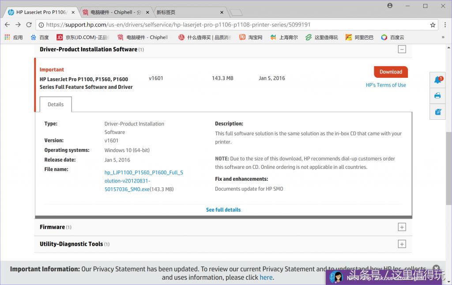
Task: Select the Details tab
Action: click(x=55, y=104)
